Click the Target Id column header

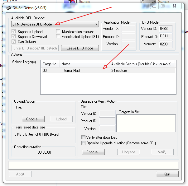click(x=50, y=64)
